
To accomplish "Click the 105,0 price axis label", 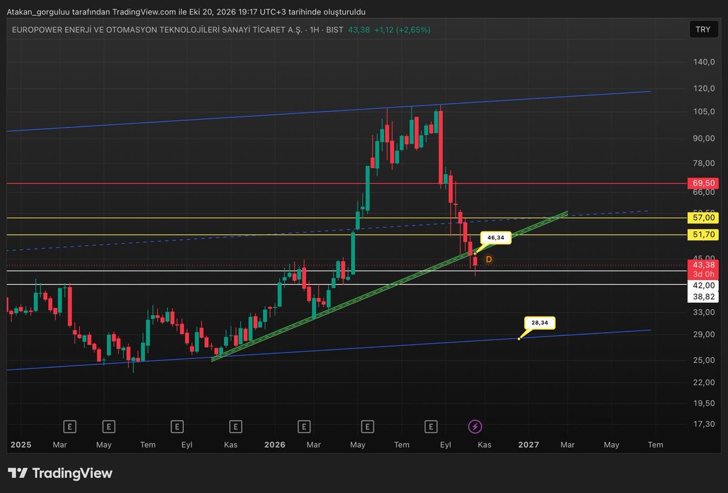I will point(704,112).
